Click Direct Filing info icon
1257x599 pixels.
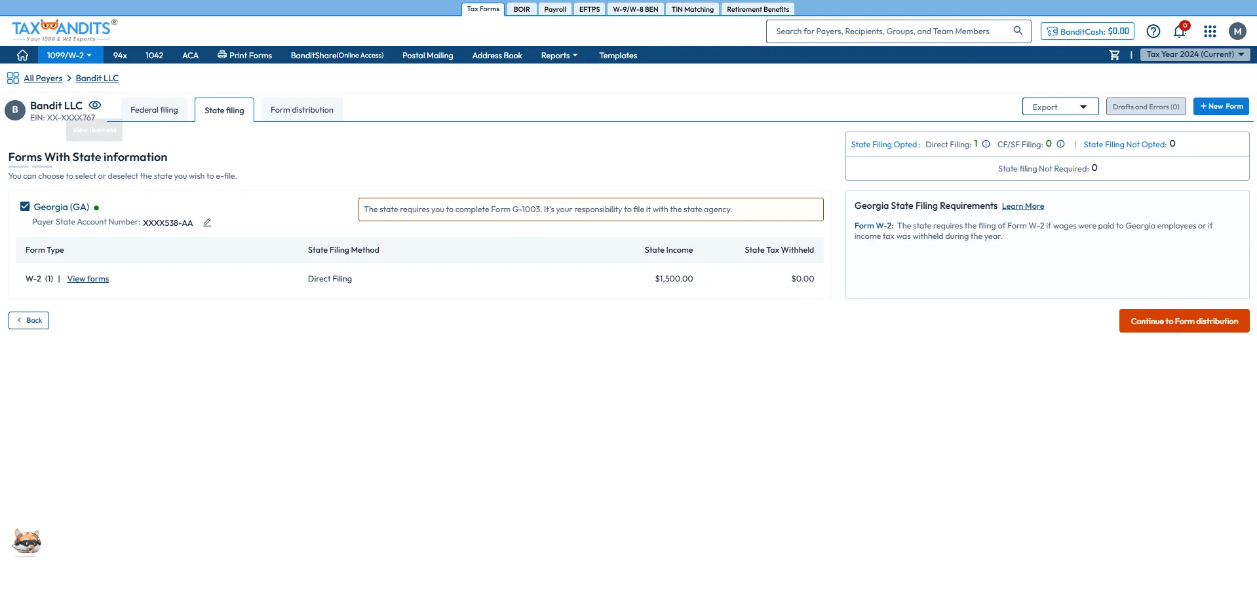tap(986, 144)
